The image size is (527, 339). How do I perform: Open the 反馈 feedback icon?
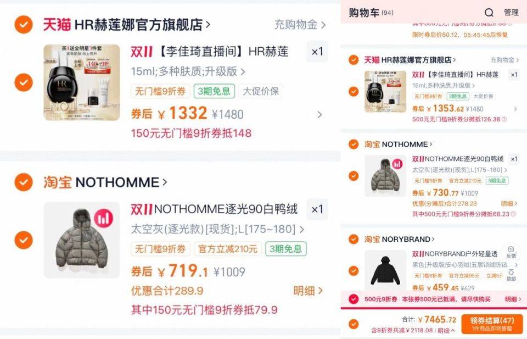coord(511,252)
